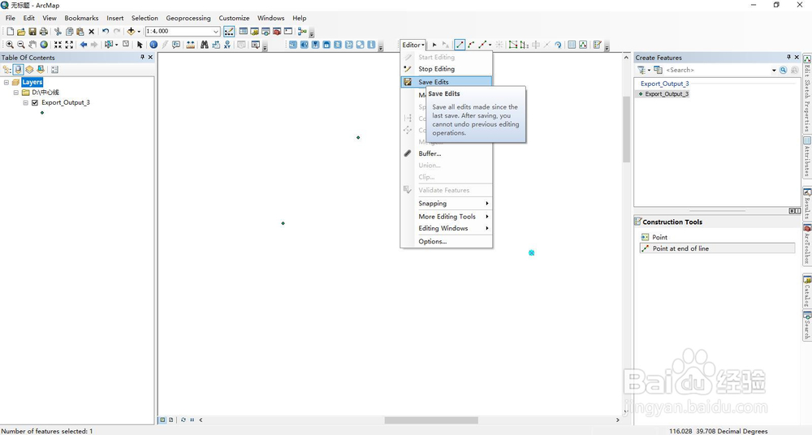The width and height of the screenshot is (812, 435).
Task: Click the Print icon
Action: coord(44,32)
